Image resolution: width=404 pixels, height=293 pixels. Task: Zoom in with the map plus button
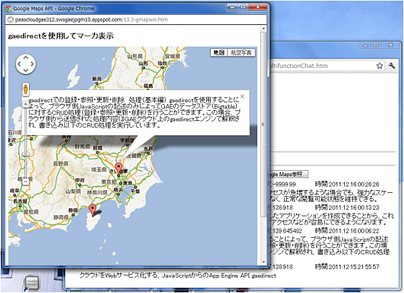coord(25,104)
